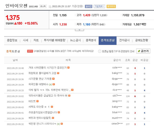
Task: Click author ssle****
Action: click(117, 68)
